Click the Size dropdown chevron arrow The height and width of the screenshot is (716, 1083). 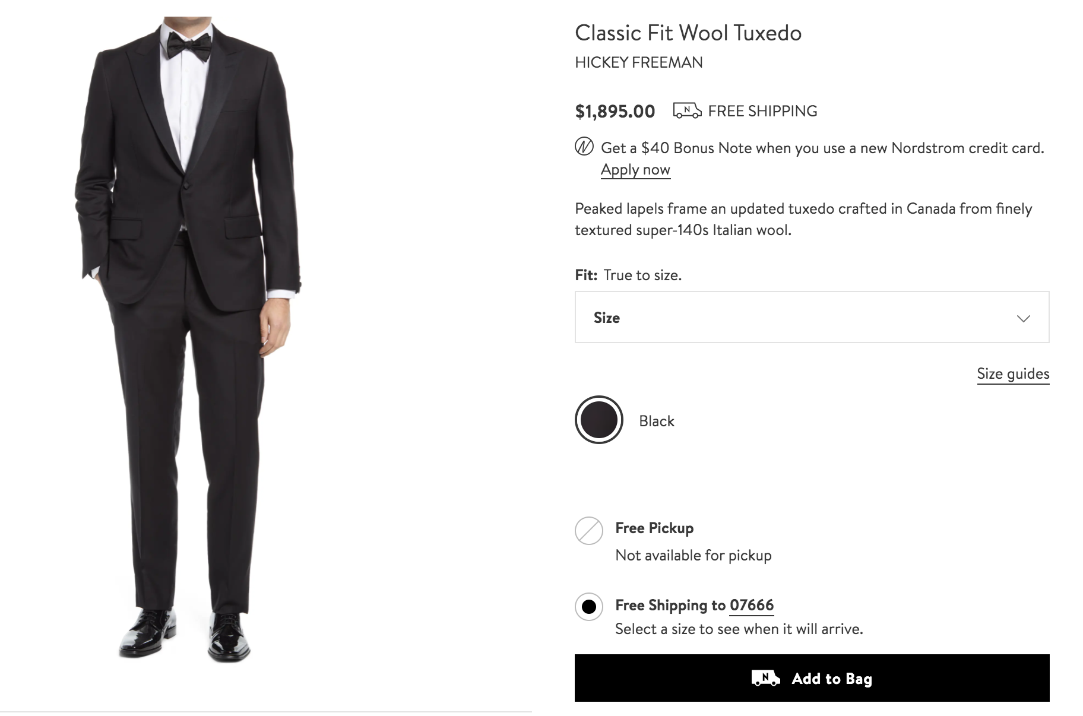pos(1022,318)
